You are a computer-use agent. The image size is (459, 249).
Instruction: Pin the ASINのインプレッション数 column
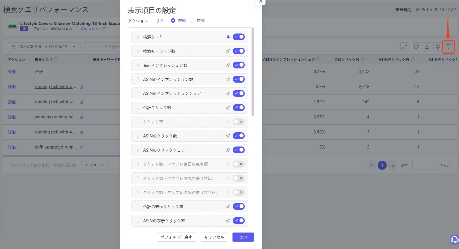[228, 79]
